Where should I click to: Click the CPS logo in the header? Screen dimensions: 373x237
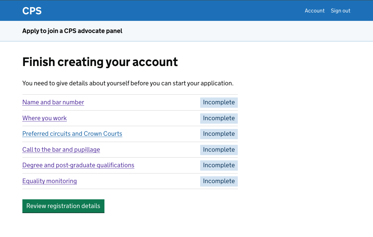(x=32, y=10)
